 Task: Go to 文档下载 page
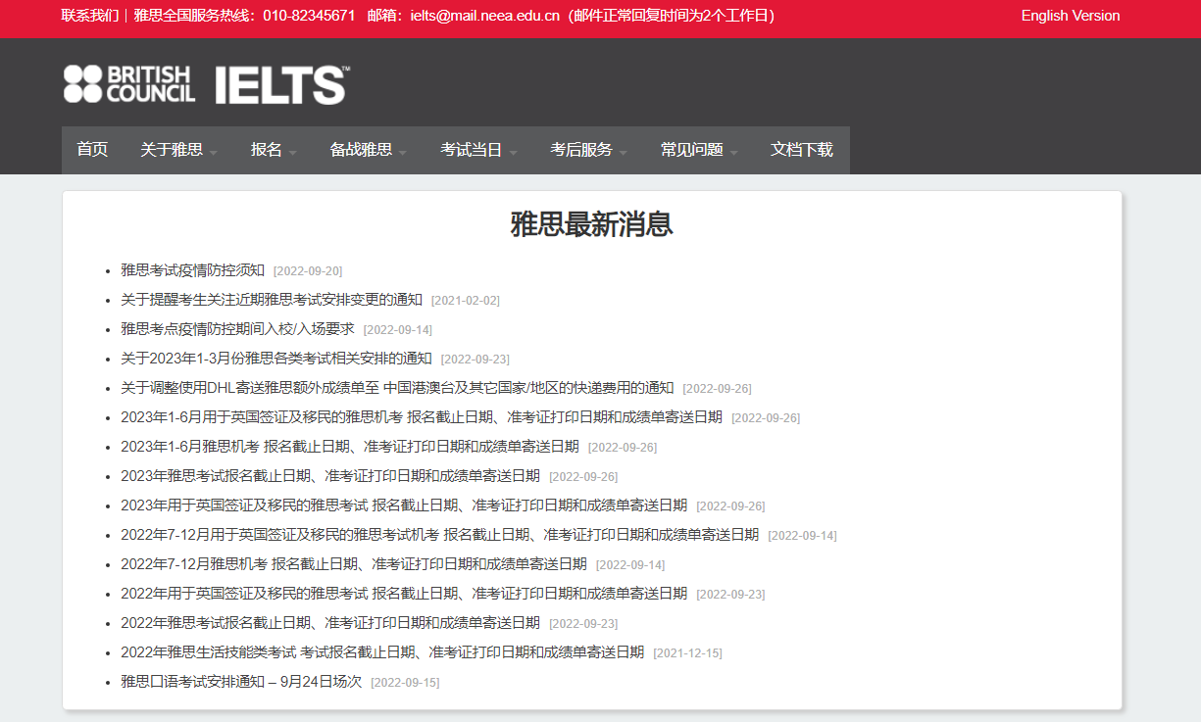pyautogui.click(x=801, y=150)
